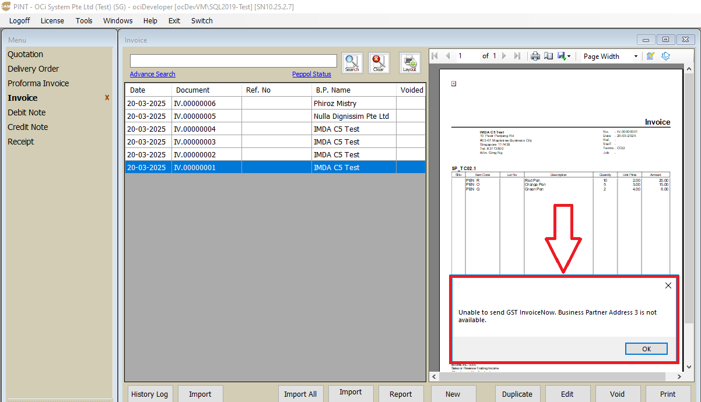Click into the invoice search text field
The width and height of the screenshot is (701, 402).
[233, 61]
